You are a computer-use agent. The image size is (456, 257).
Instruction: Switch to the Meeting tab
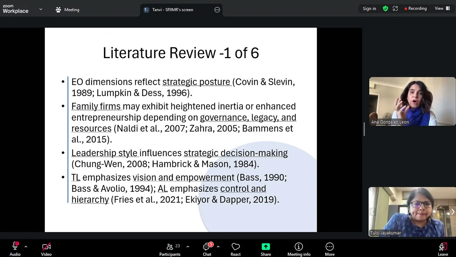pos(67,10)
